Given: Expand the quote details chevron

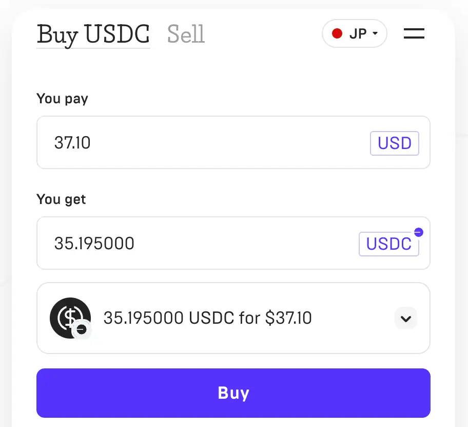Looking at the screenshot, I should click(405, 319).
